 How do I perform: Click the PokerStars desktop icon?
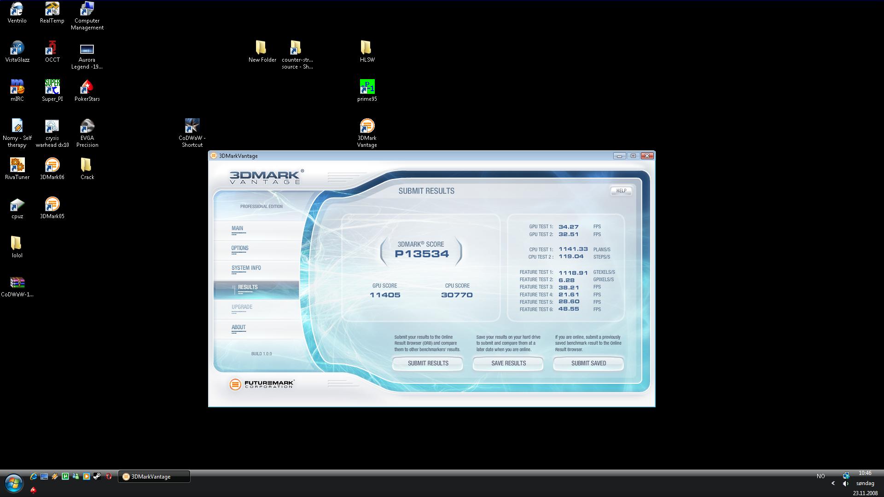click(x=87, y=91)
